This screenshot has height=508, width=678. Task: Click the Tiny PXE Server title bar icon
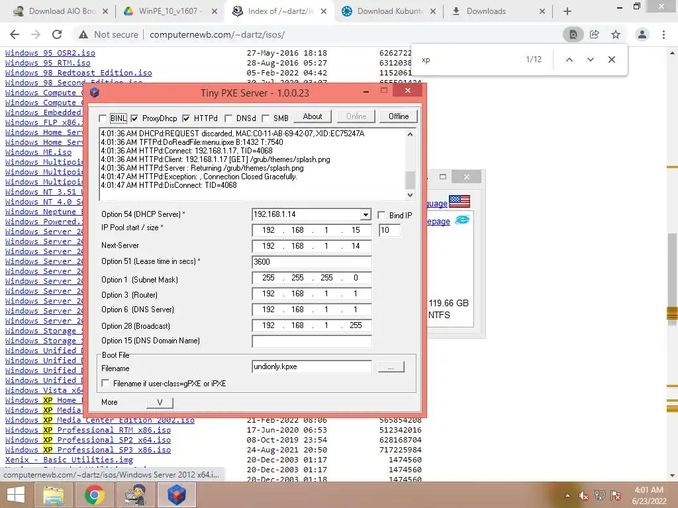[94, 92]
